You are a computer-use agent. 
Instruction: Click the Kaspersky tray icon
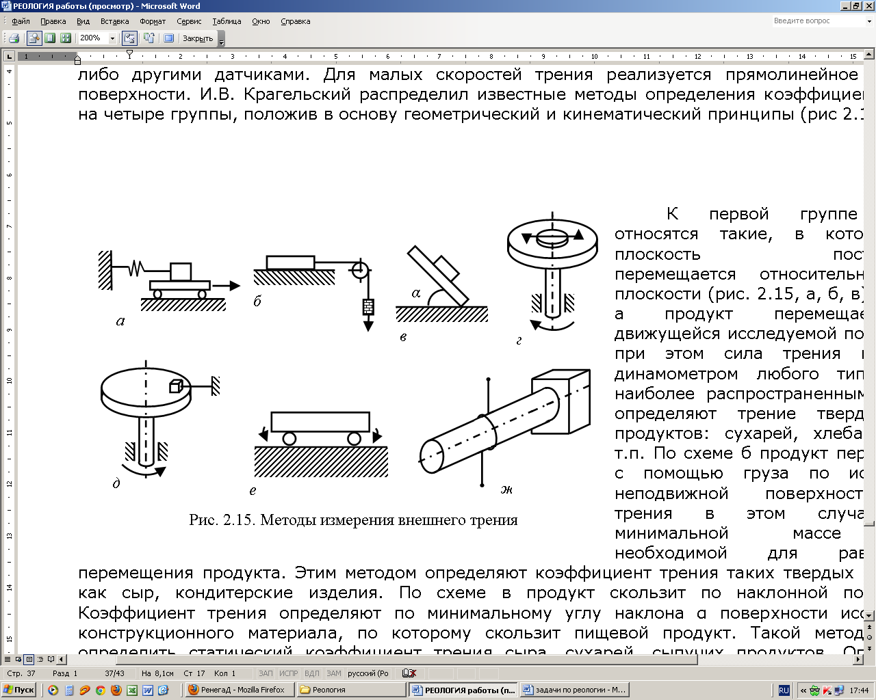pyautogui.click(x=827, y=690)
